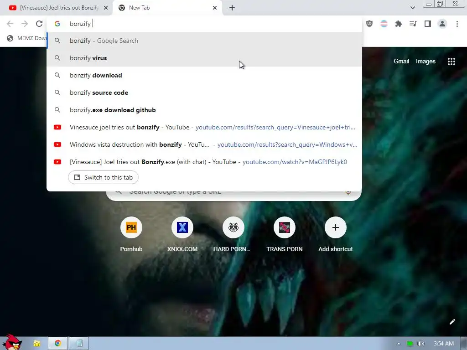This screenshot has height=350, width=467.
Task: Open the Gmail link
Action: pyautogui.click(x=401, y=62)
